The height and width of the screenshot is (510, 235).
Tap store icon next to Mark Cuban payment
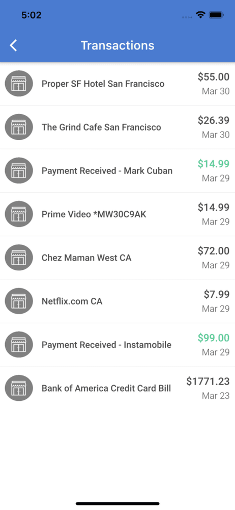[x=19, y=170]
